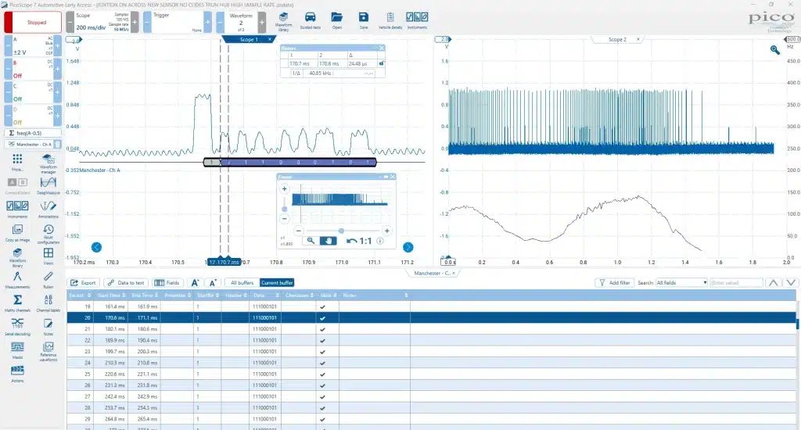Toggle Manchester - Ch A decoder switch
Viewport: 801px width, 430px height.
(58, 145)
